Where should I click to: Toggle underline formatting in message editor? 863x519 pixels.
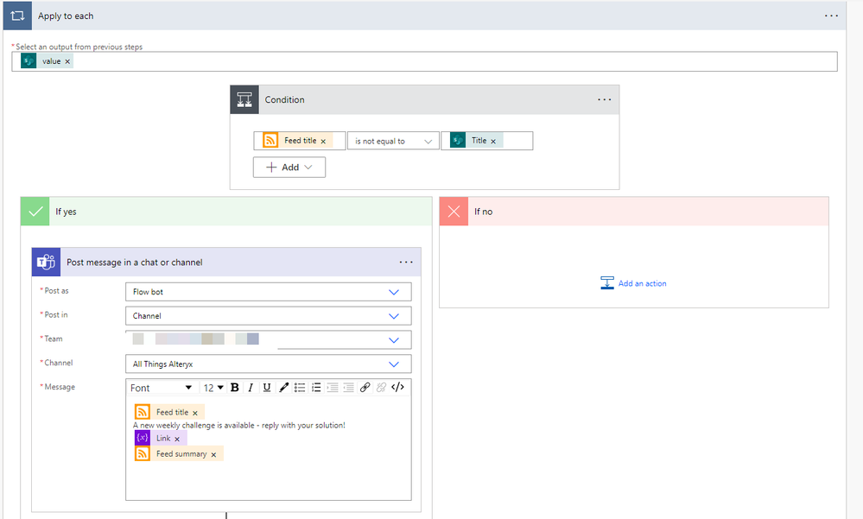coord(267,388)
